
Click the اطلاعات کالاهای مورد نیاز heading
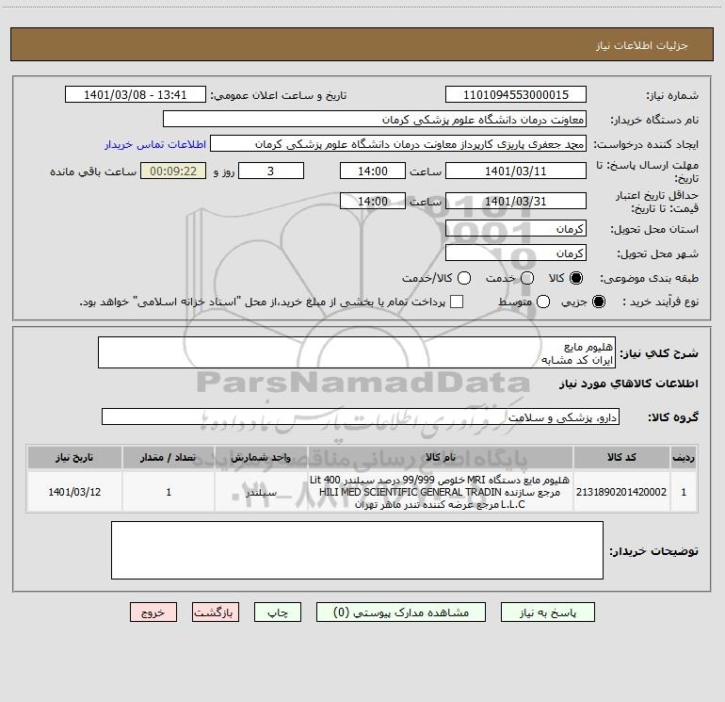pos(628,384)
